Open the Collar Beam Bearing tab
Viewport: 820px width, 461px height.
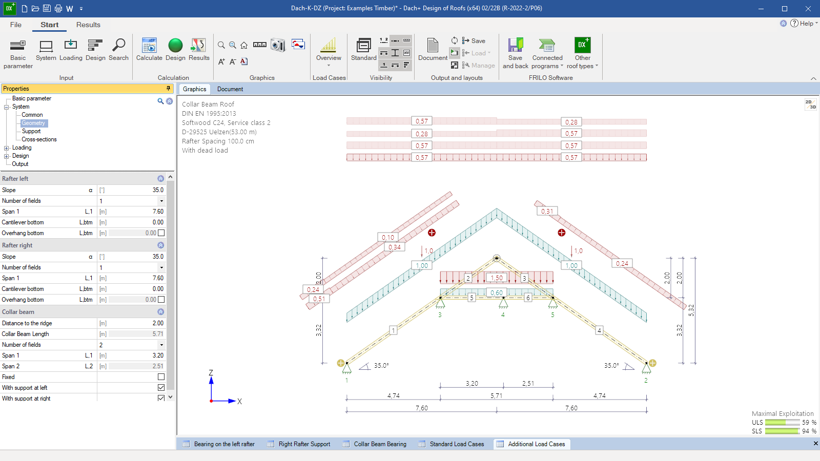pyautogui.click(x=375, y=444)
